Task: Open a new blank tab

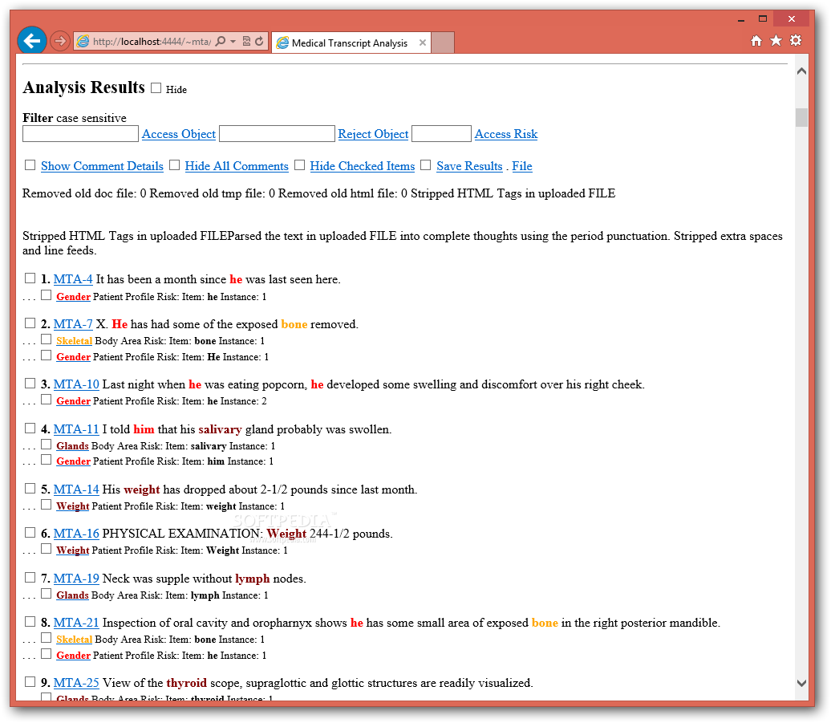Action: pyautogui.click(x=443, y=43)
